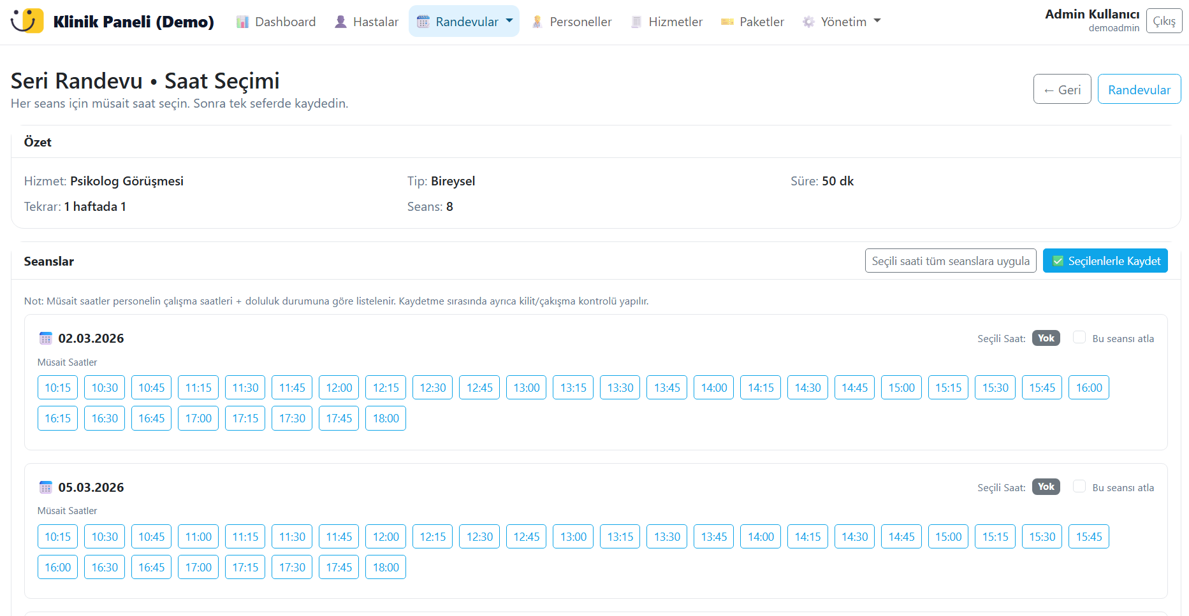The height and width of the screenshot is (616, 1189).
Task: Click the Dashboard chart icon
Action: [242, 22]
